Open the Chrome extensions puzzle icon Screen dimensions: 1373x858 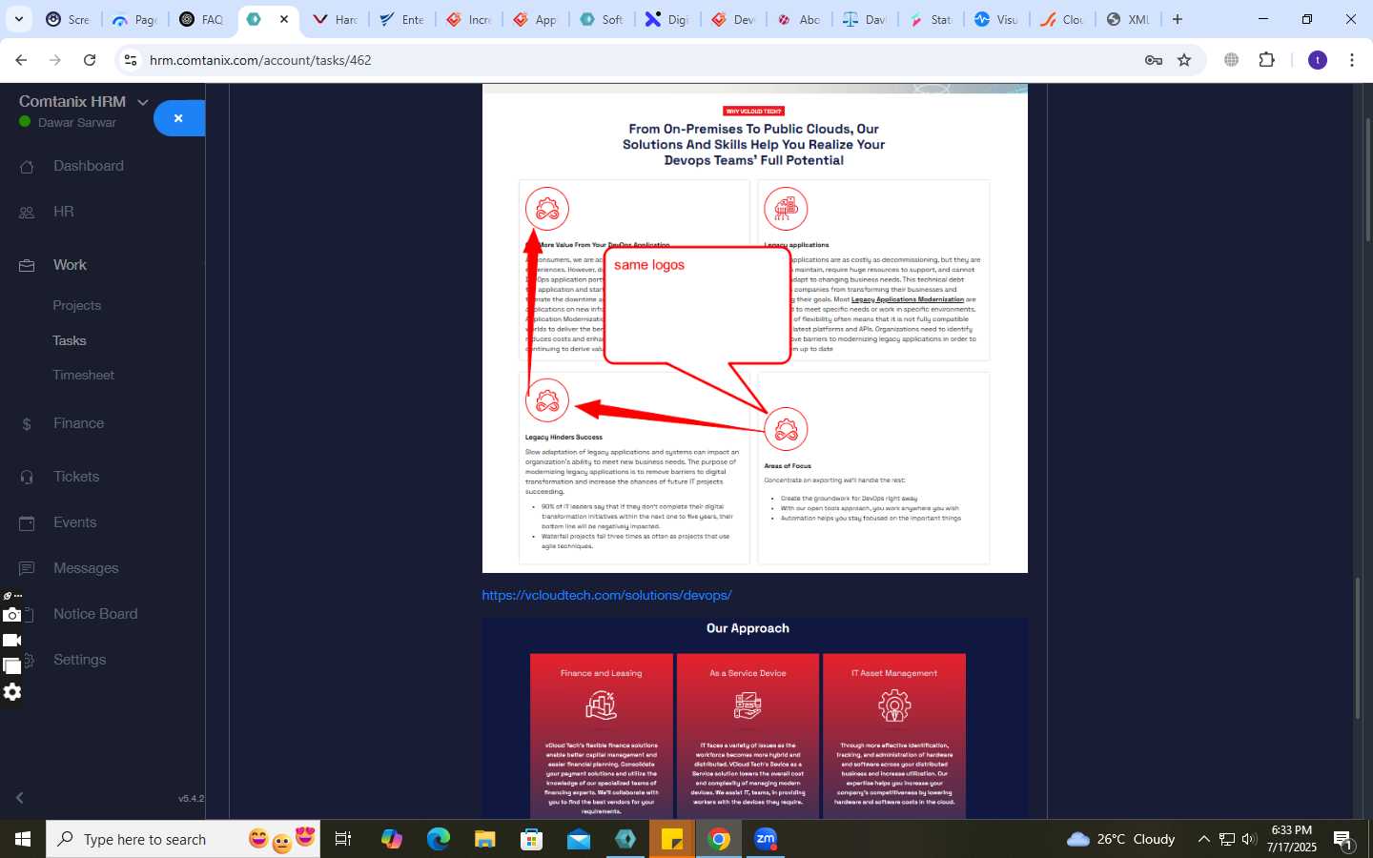click(x=1266, y=60)
